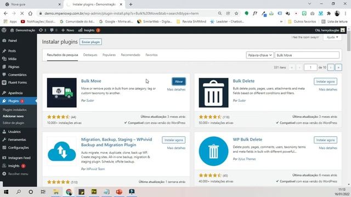The height and width of the screenshot is (197, 351).
Task: Open the Xylus Themes author link
Action: pyautogui.click(x=247, y=159)
